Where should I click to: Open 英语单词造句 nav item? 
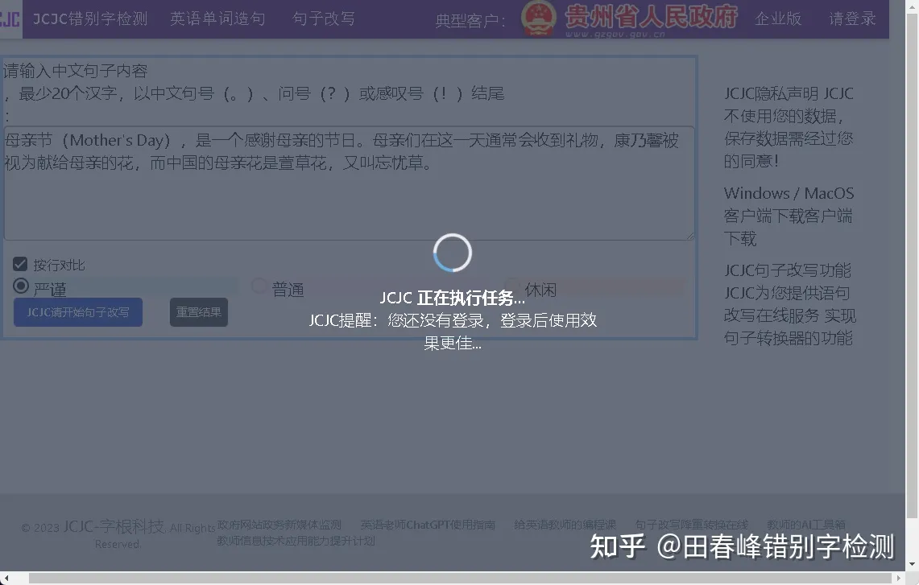[217, 19]
